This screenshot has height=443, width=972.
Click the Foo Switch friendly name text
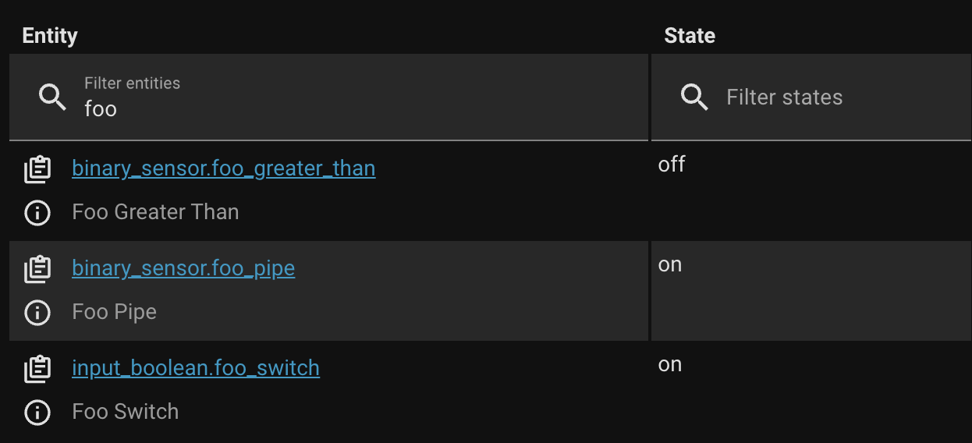[125, 412]
